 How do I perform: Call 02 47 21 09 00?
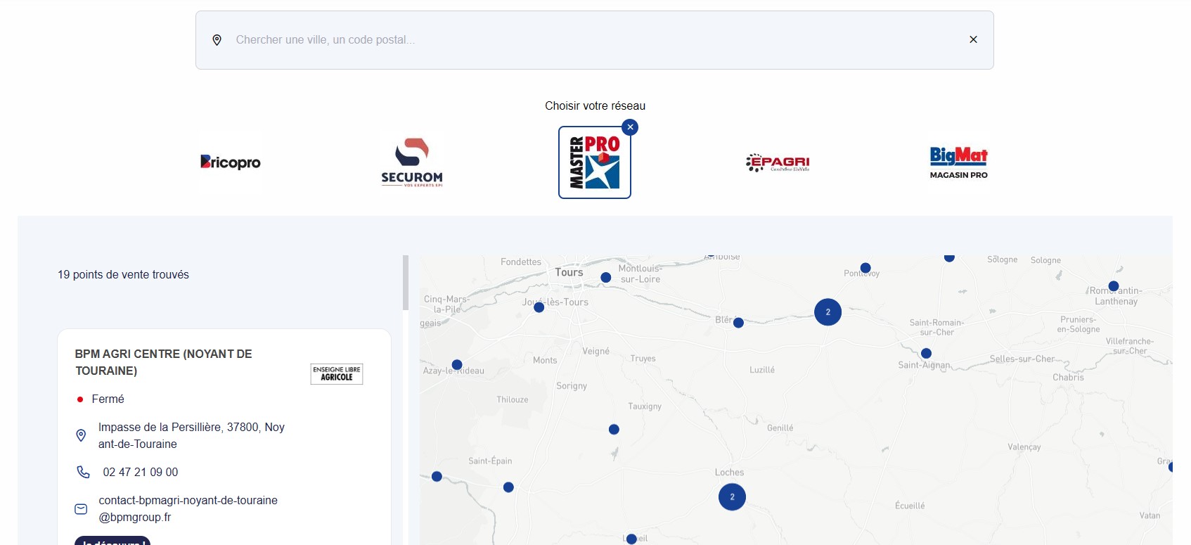click(x=141, y=472)
